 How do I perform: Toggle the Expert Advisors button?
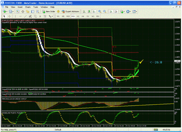(70, 11)
